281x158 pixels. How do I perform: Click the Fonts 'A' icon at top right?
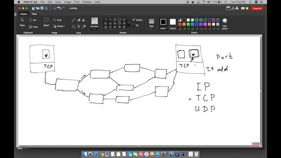pyautogui.click(x=233, y=8)
